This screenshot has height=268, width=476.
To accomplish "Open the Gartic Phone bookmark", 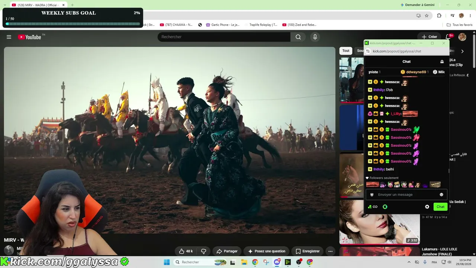I will (222, 25).
